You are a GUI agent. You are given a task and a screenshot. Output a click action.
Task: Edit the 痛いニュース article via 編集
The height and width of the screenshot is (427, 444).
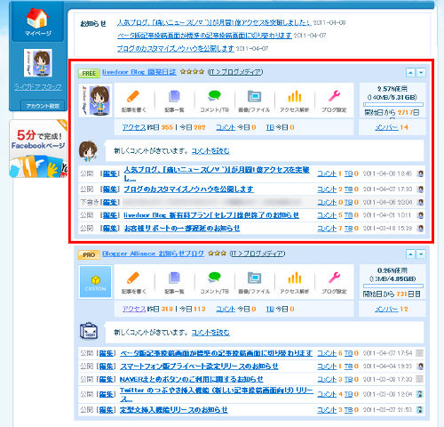point(110,173)
